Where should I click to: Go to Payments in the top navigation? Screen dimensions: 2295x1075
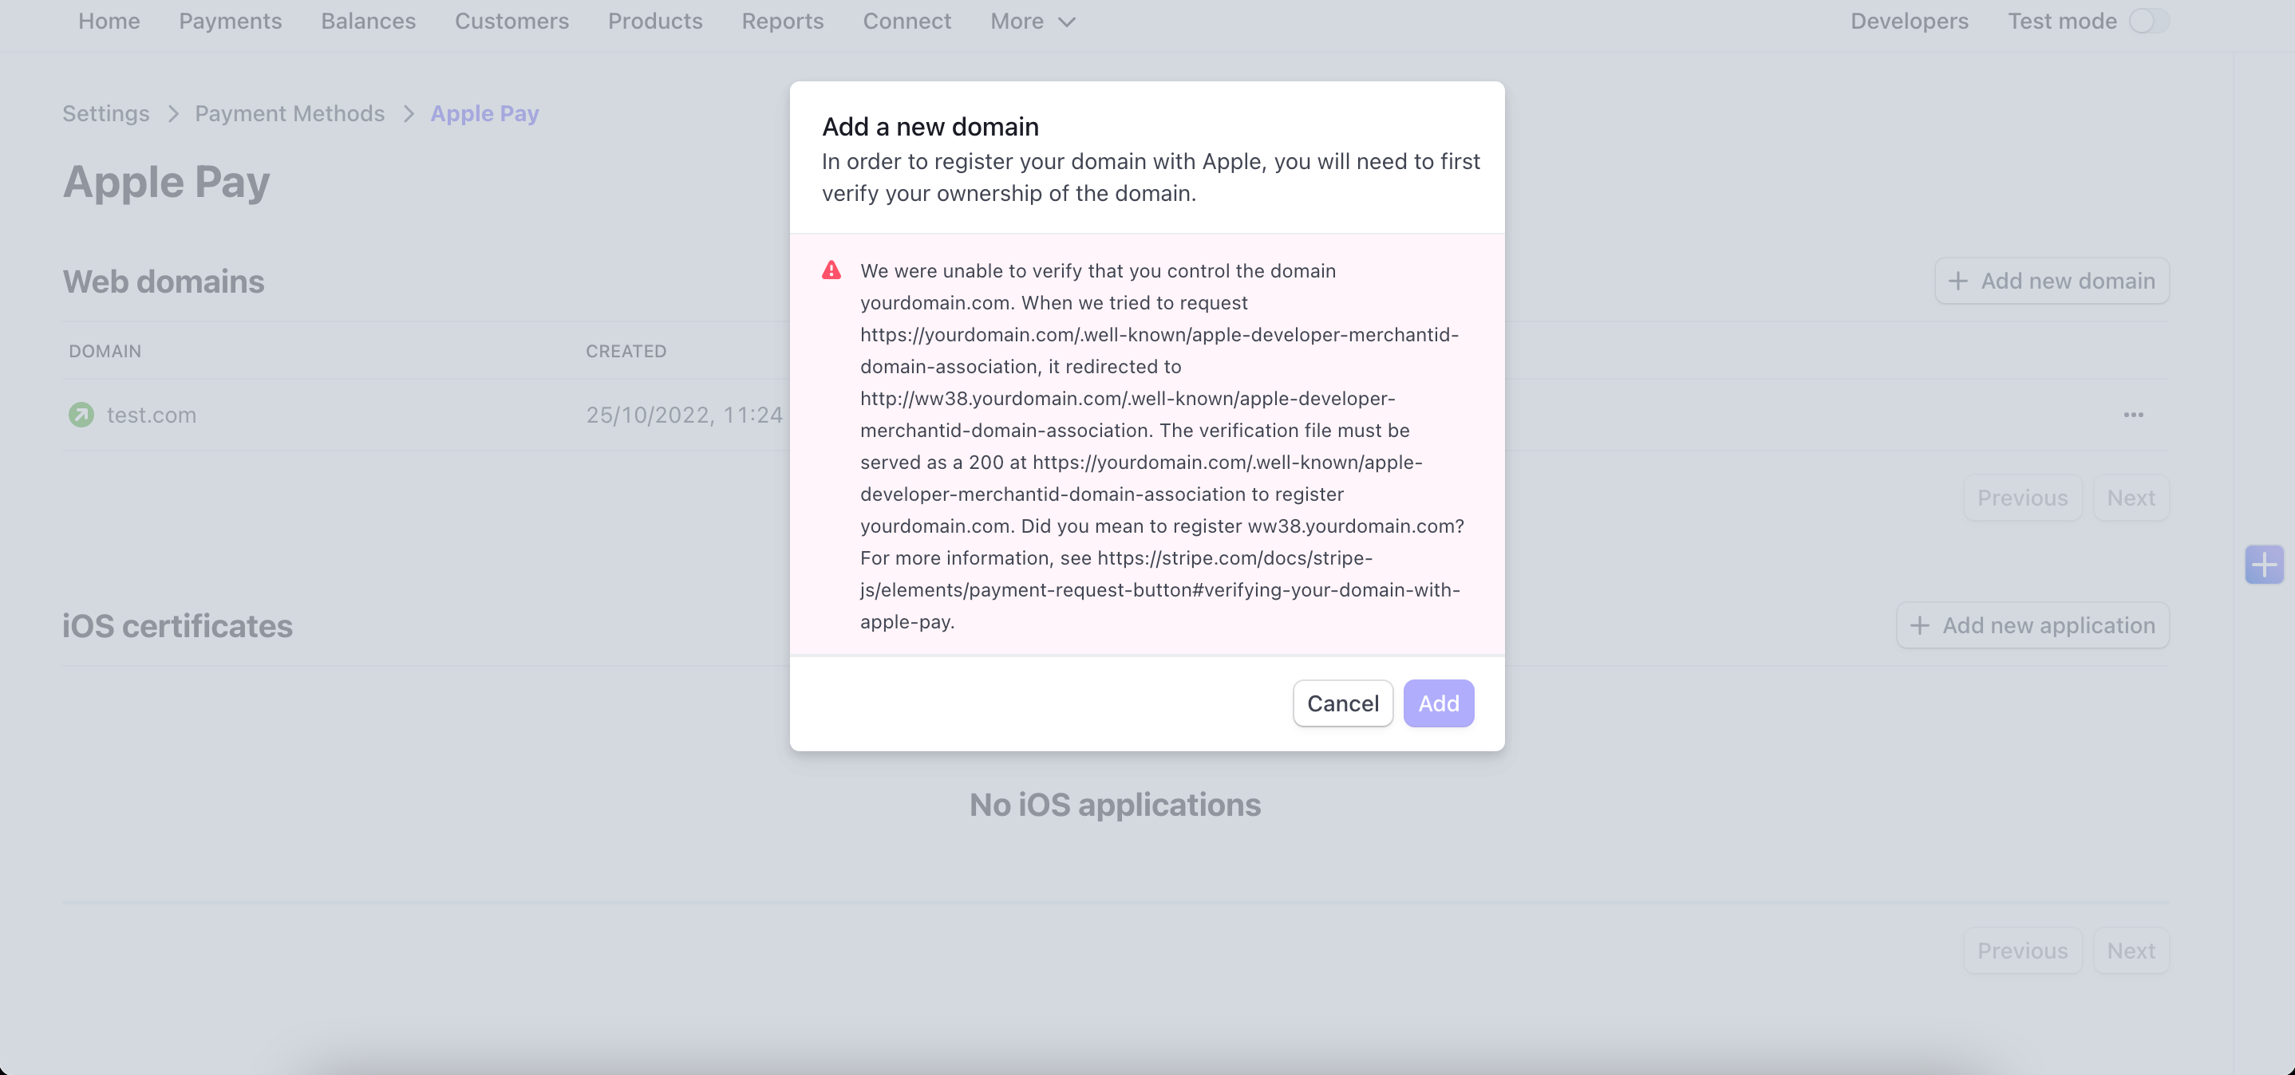230,21
